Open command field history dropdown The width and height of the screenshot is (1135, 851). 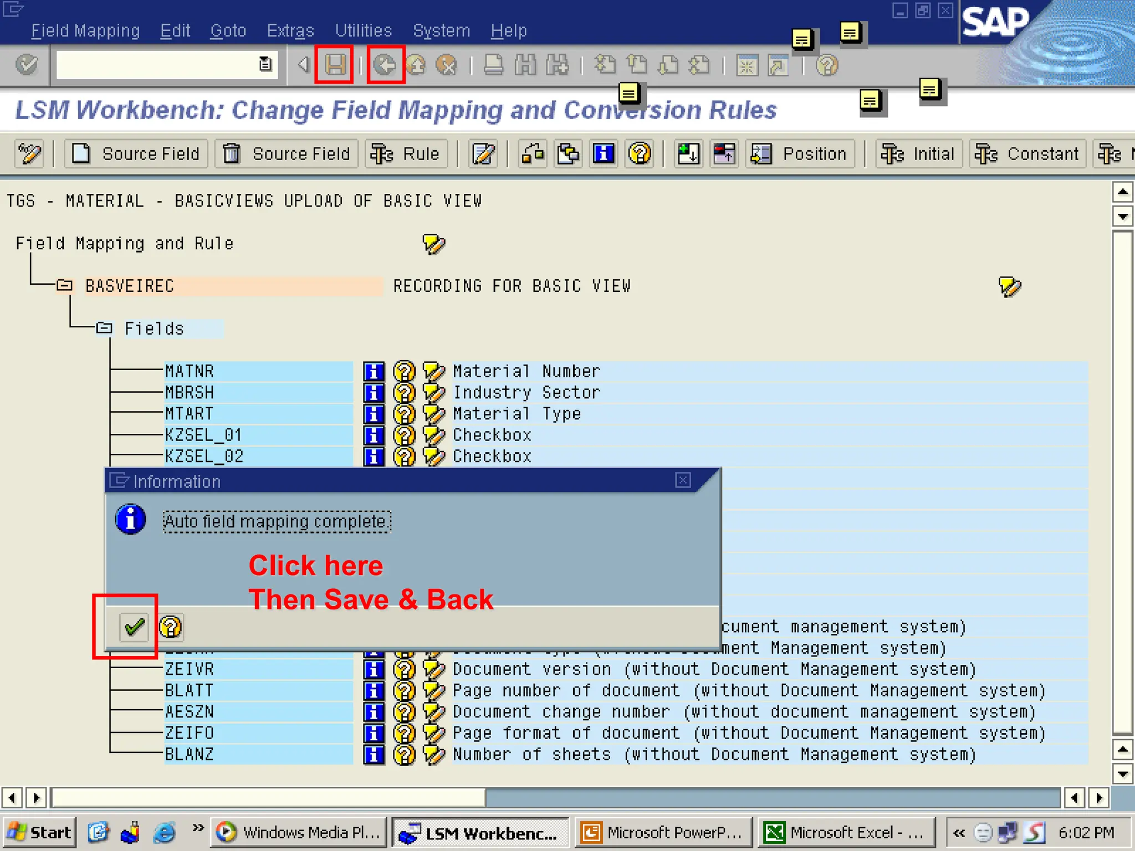point(265,64)
